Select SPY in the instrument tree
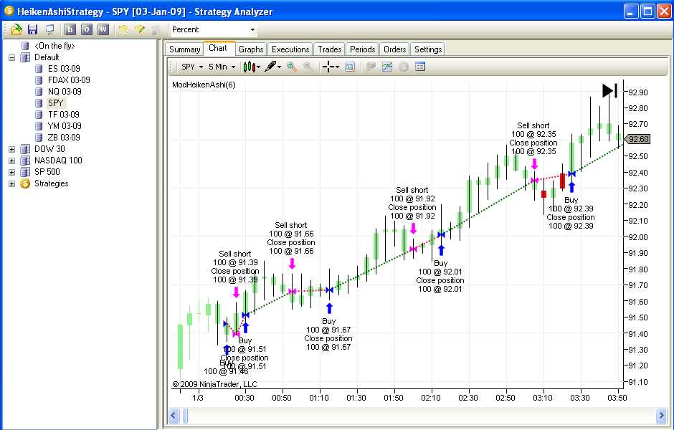The width and height of the screenshot is (674, 430). pyautogui.click(x=56, y=103)
